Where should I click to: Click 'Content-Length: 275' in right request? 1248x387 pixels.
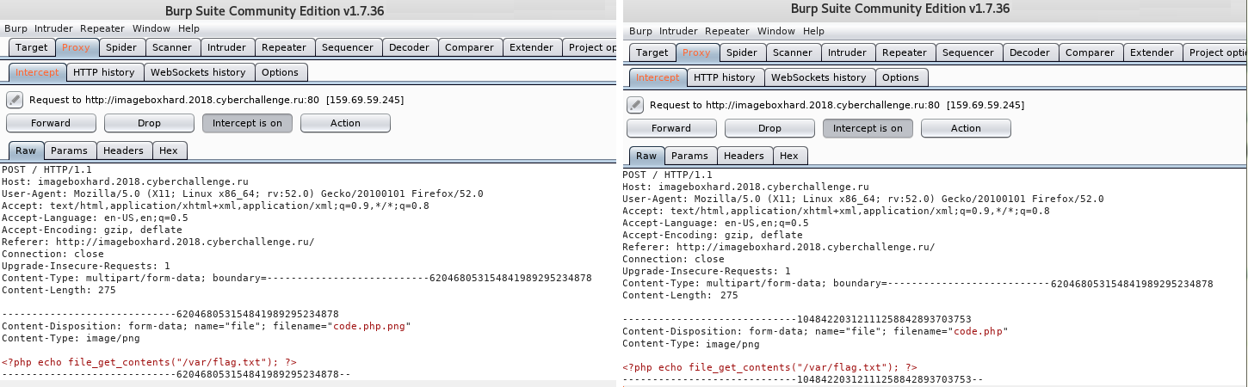point(680,295)
